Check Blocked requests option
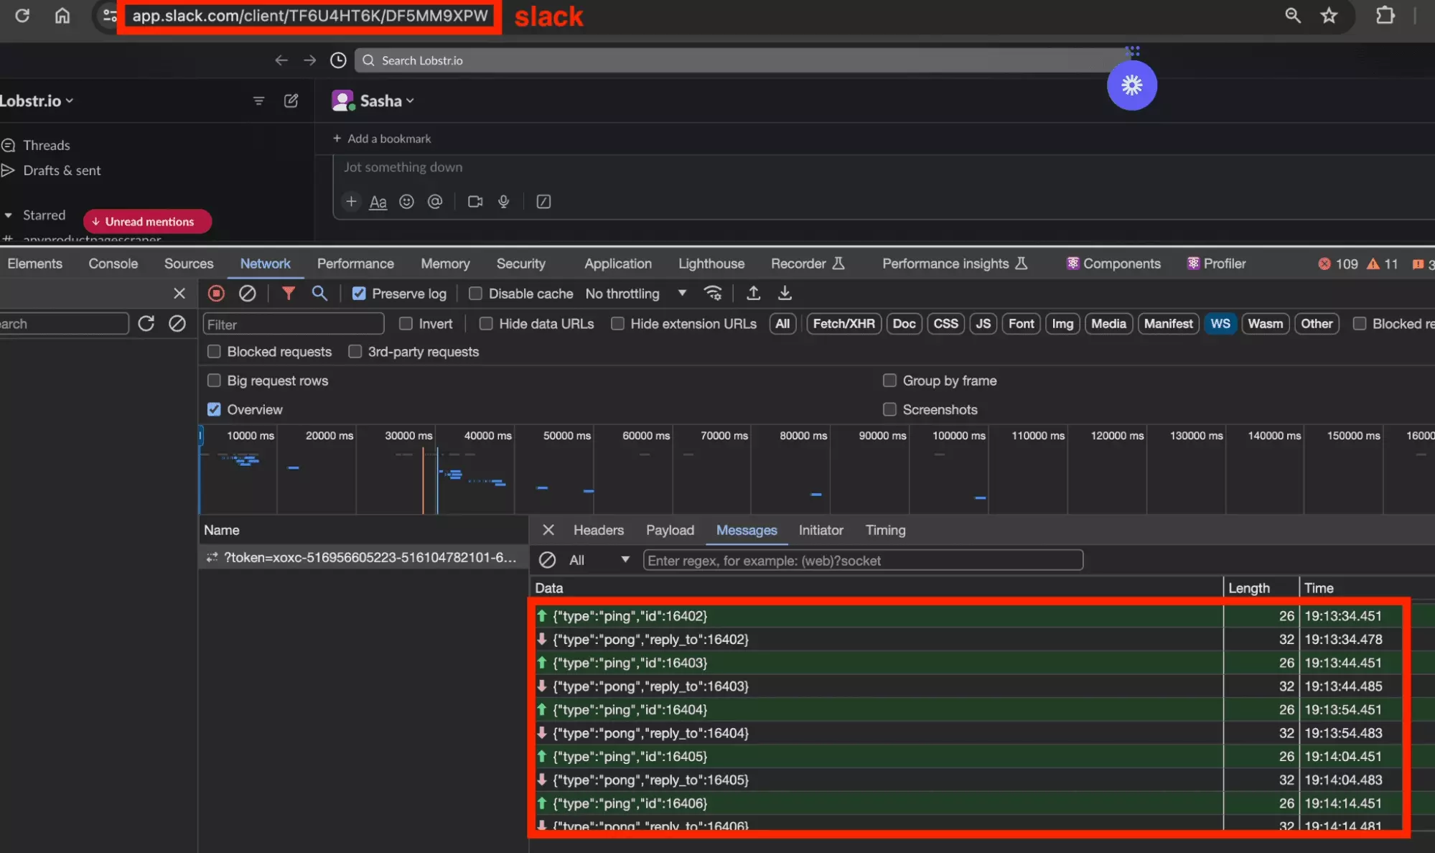 pos(214,352)
